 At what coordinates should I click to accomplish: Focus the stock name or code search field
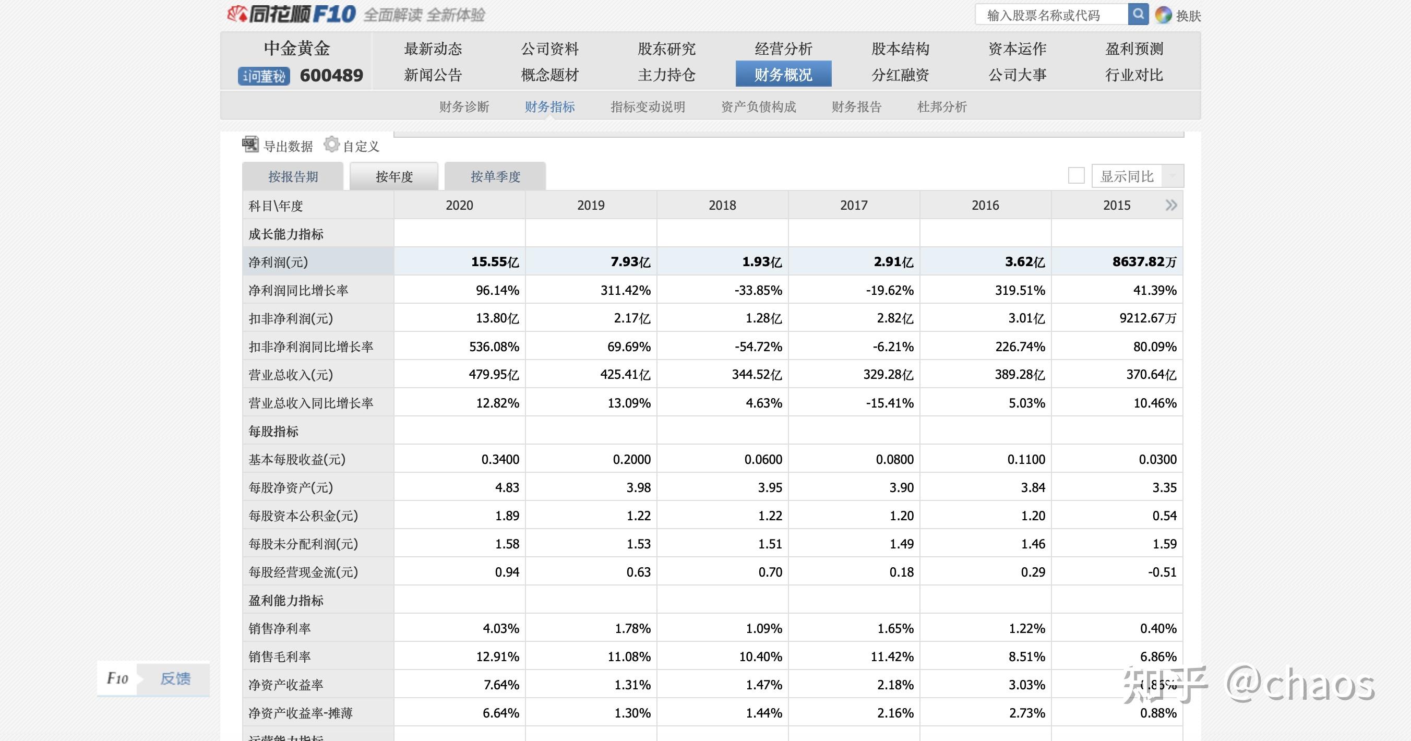tap(1051, 15)
